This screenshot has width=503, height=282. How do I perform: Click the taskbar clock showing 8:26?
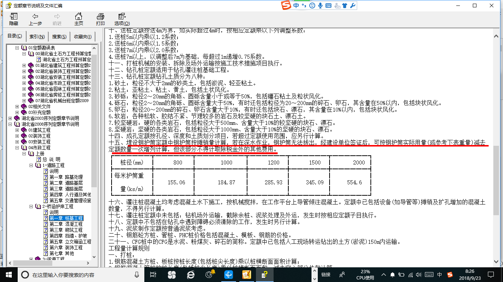(x=470, y=275)
